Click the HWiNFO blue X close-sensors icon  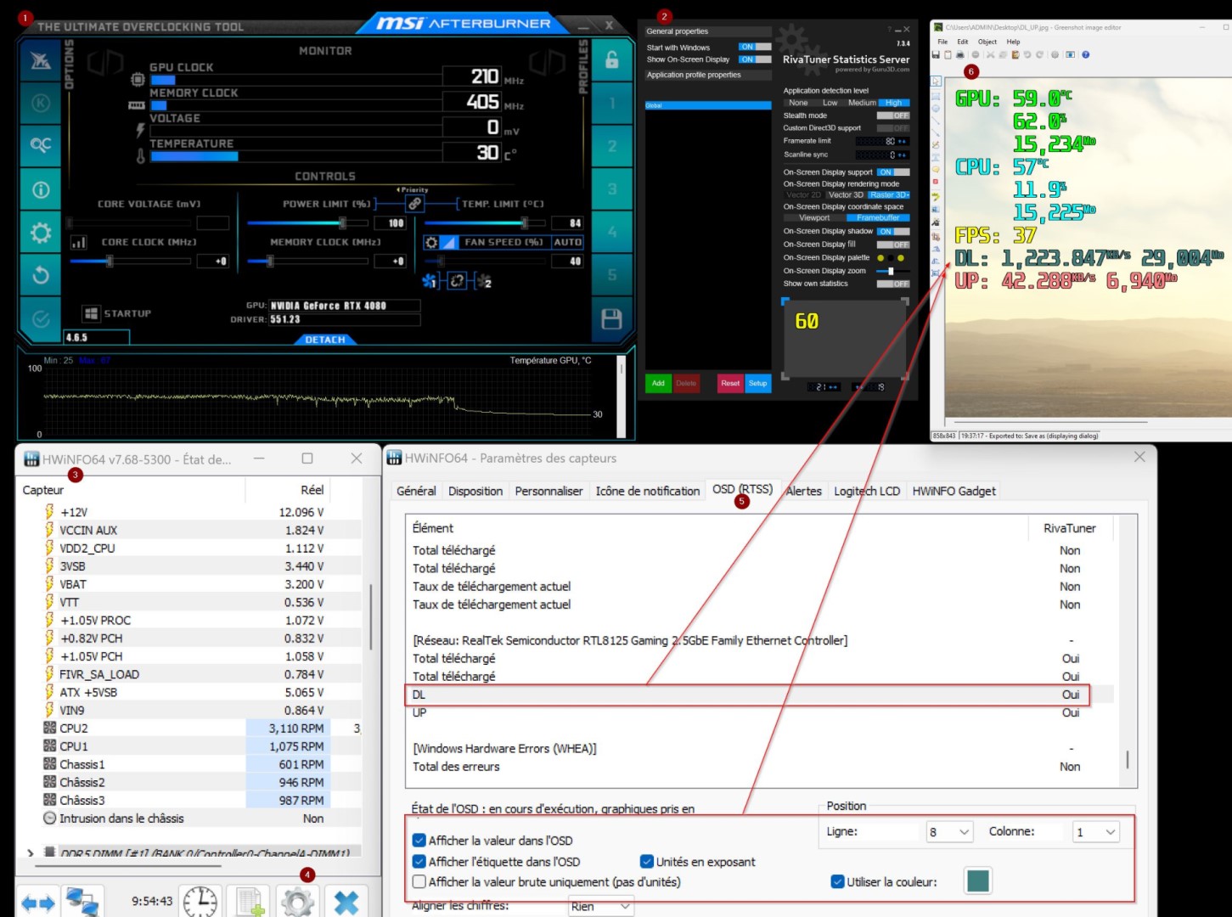[346, 901]
